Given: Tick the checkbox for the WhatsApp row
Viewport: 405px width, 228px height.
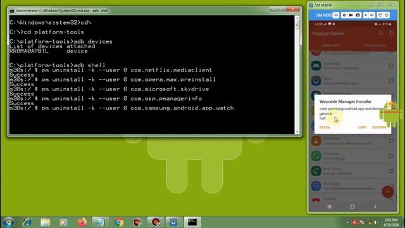Looking at the screenshot, I should 391,156.
